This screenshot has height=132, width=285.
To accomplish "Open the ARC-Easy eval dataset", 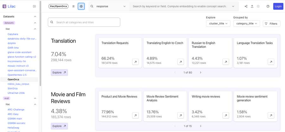I will click(x=13, y=114).
